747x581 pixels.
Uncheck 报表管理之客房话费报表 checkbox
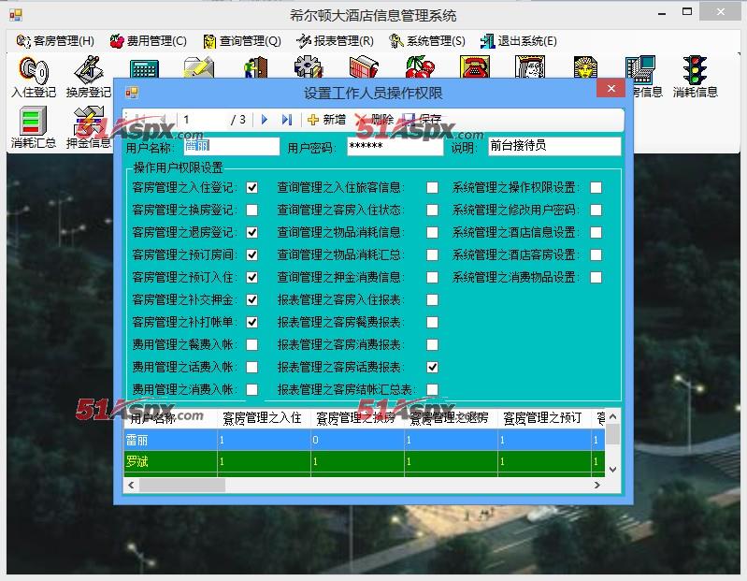tap(432, 367)
